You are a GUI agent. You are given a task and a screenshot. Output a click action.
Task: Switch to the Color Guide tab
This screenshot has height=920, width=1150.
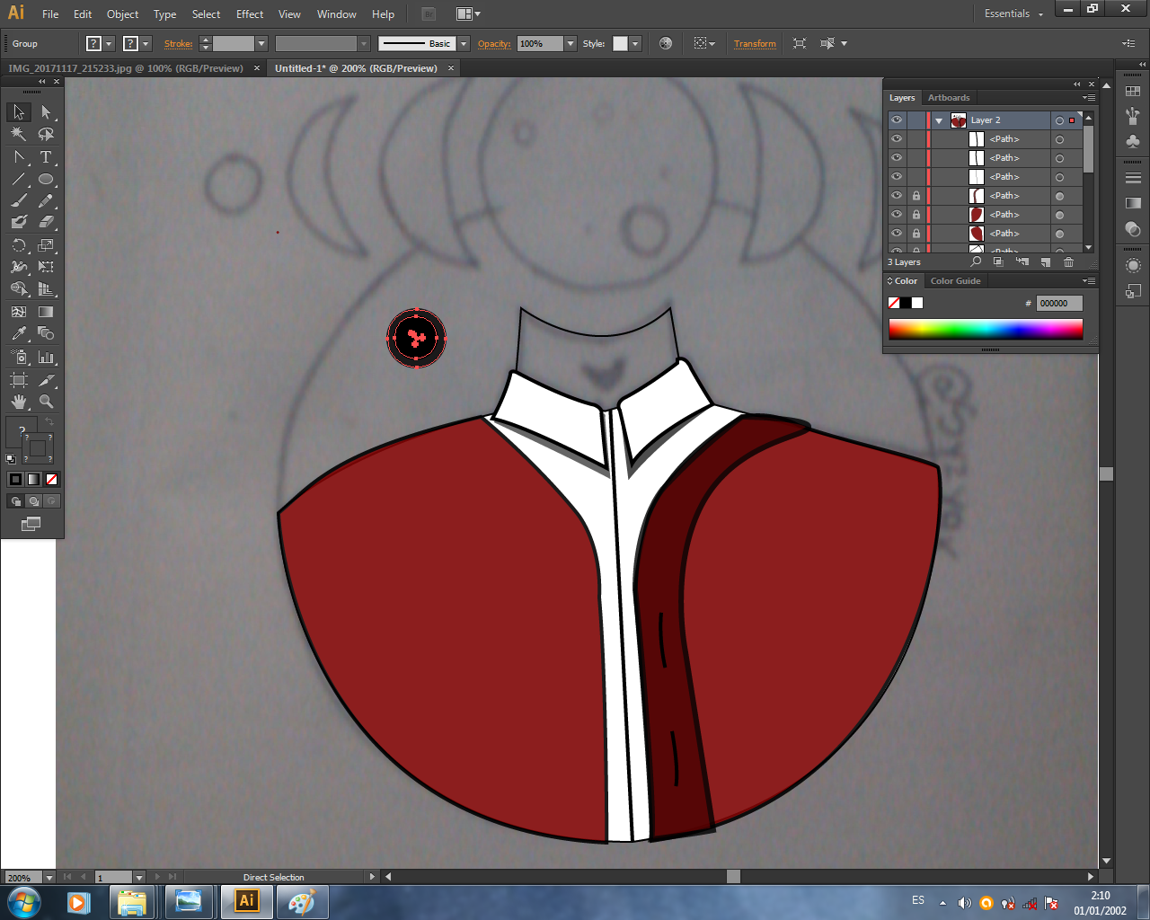955,281
